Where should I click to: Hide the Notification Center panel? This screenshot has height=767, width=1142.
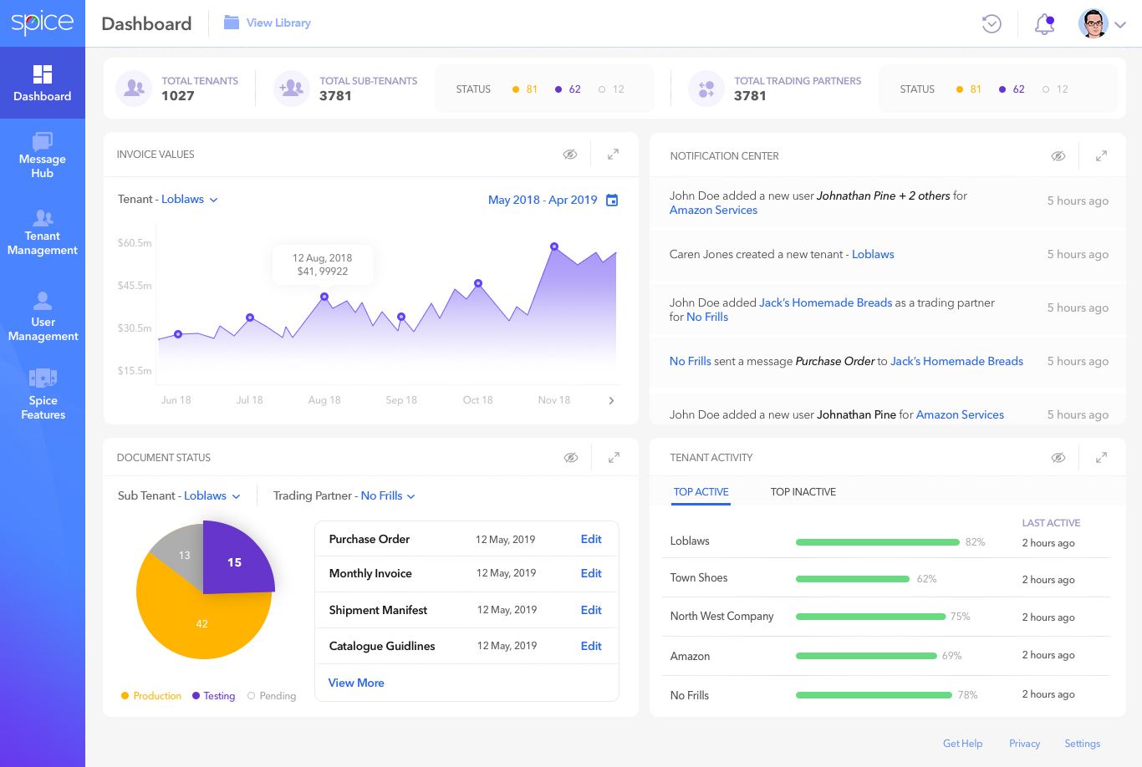point(1058,156)
